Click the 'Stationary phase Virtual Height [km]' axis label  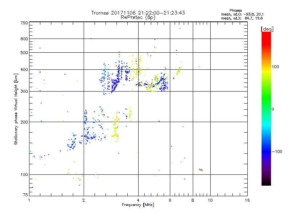coord(16,109)
